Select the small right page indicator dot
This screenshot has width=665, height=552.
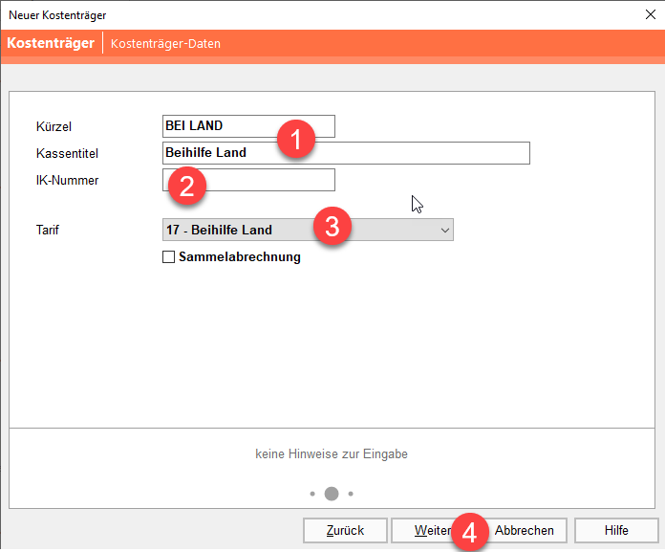351,494
